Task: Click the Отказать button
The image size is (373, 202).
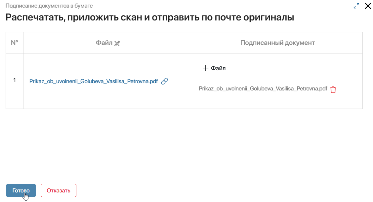Action: tap(58, 190)
